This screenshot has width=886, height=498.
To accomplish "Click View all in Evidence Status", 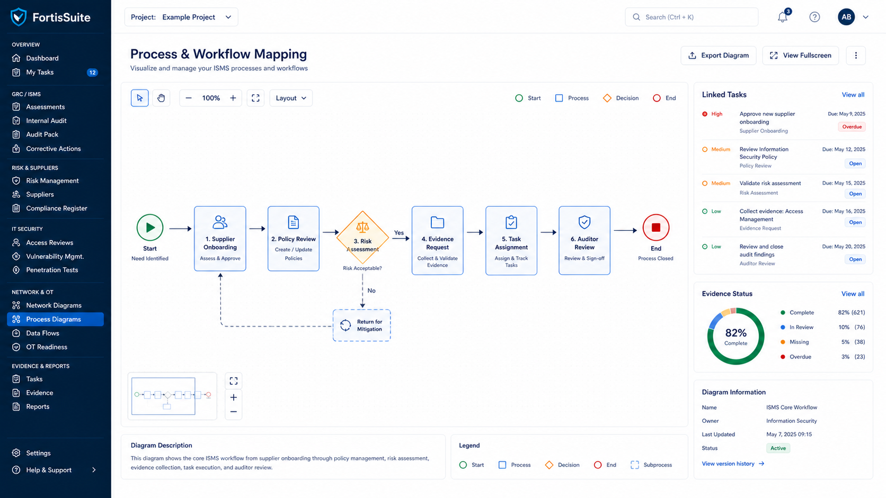I will coord(853,294).
